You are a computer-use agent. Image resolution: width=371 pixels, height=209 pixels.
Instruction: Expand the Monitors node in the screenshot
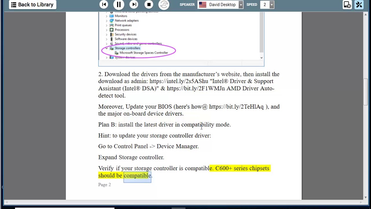[x=106, y=16]
